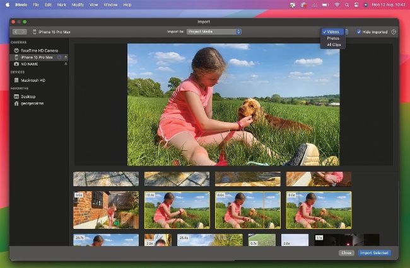
Task: Click the FaceTime HD Camera icon
Action: (16, 50)
